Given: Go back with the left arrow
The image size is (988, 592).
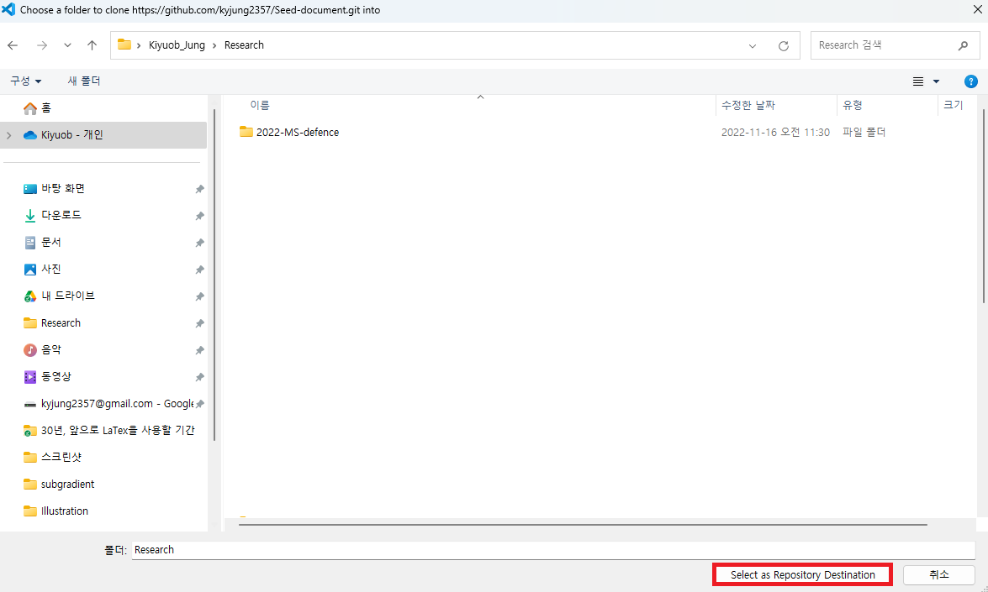Looking at the screenshot, I should tap(13, 45).
